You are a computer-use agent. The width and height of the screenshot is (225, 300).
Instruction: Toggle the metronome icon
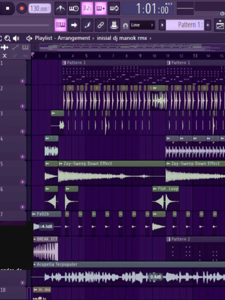pos(61,8)
